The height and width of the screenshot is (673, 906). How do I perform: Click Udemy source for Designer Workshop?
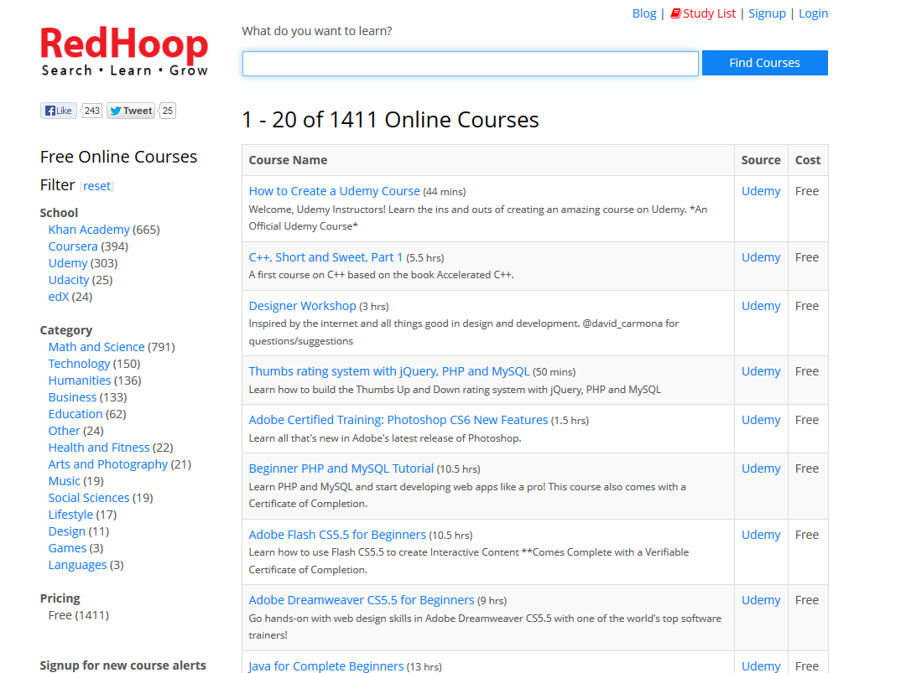click(x=761, y=306)
